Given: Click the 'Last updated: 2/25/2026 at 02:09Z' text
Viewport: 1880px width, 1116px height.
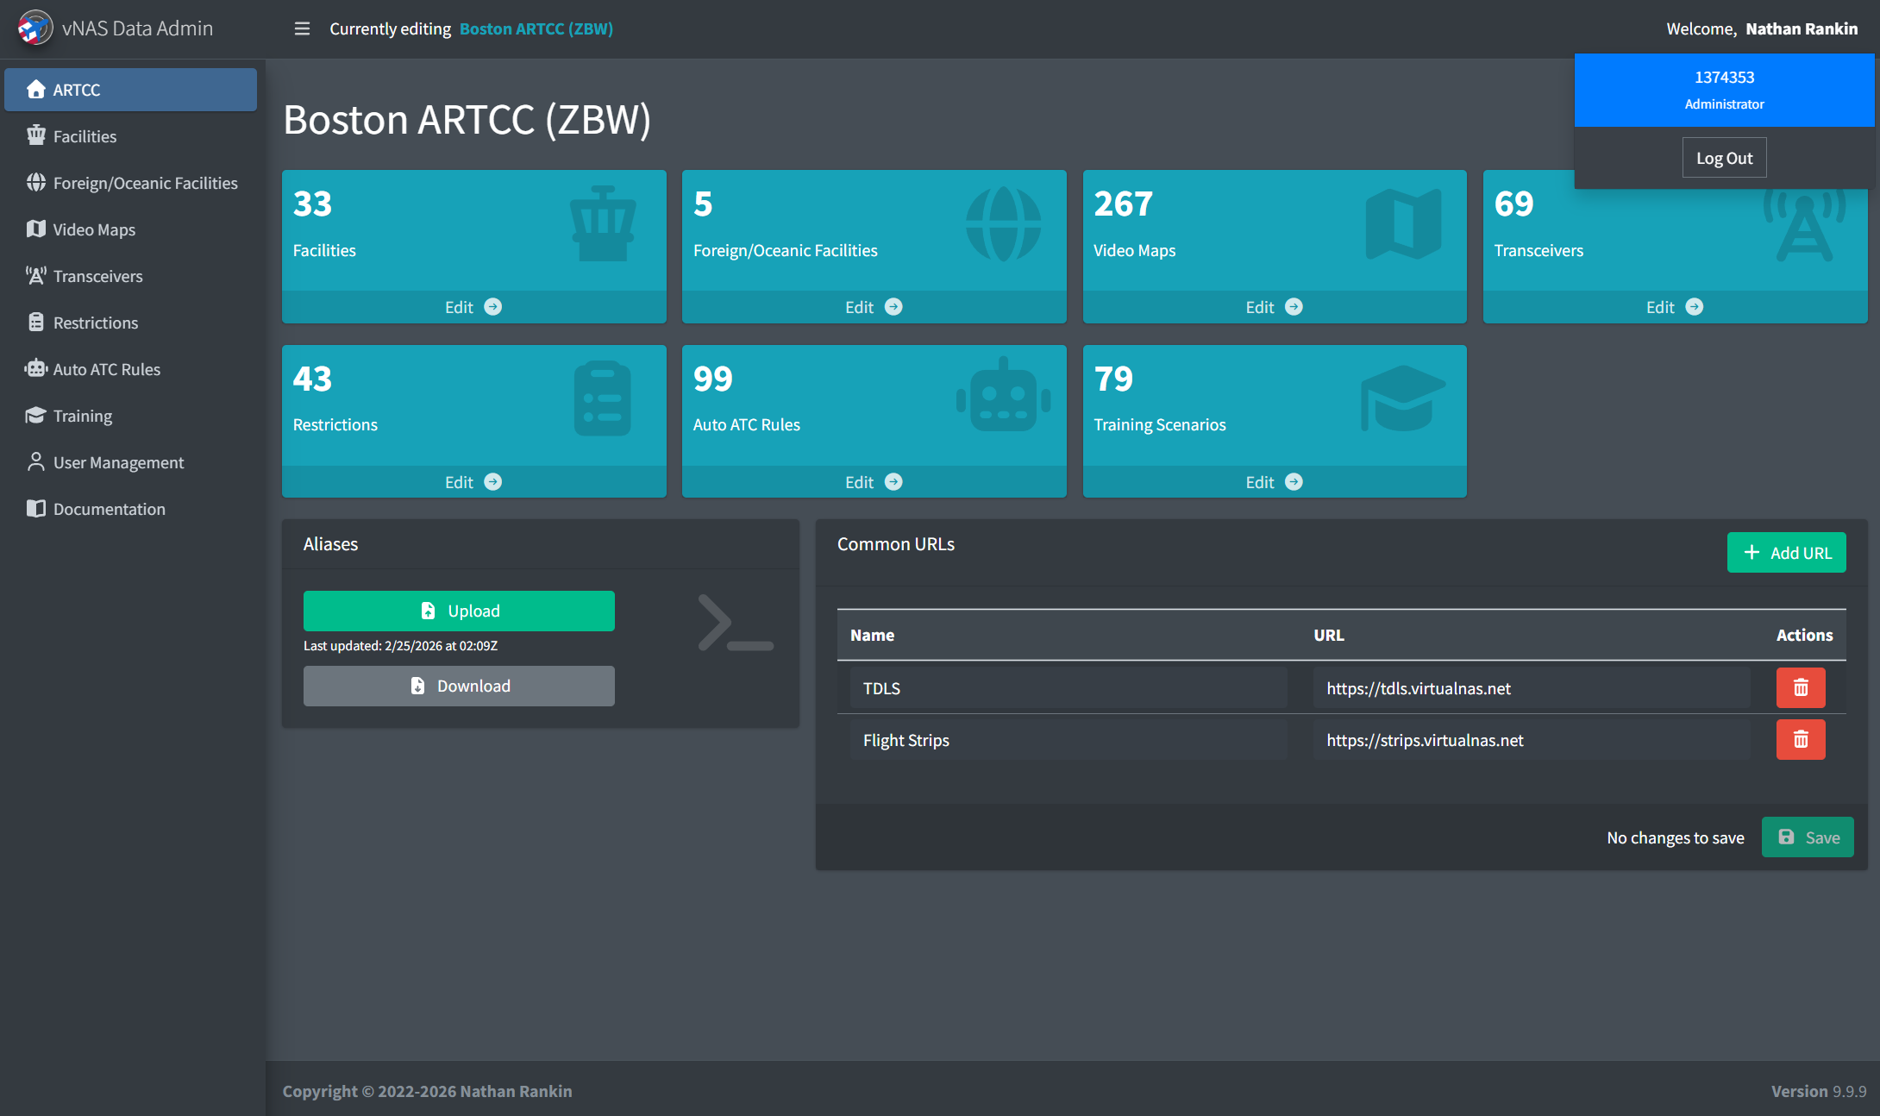Looking at the screenshot, I should pos(400,645).
